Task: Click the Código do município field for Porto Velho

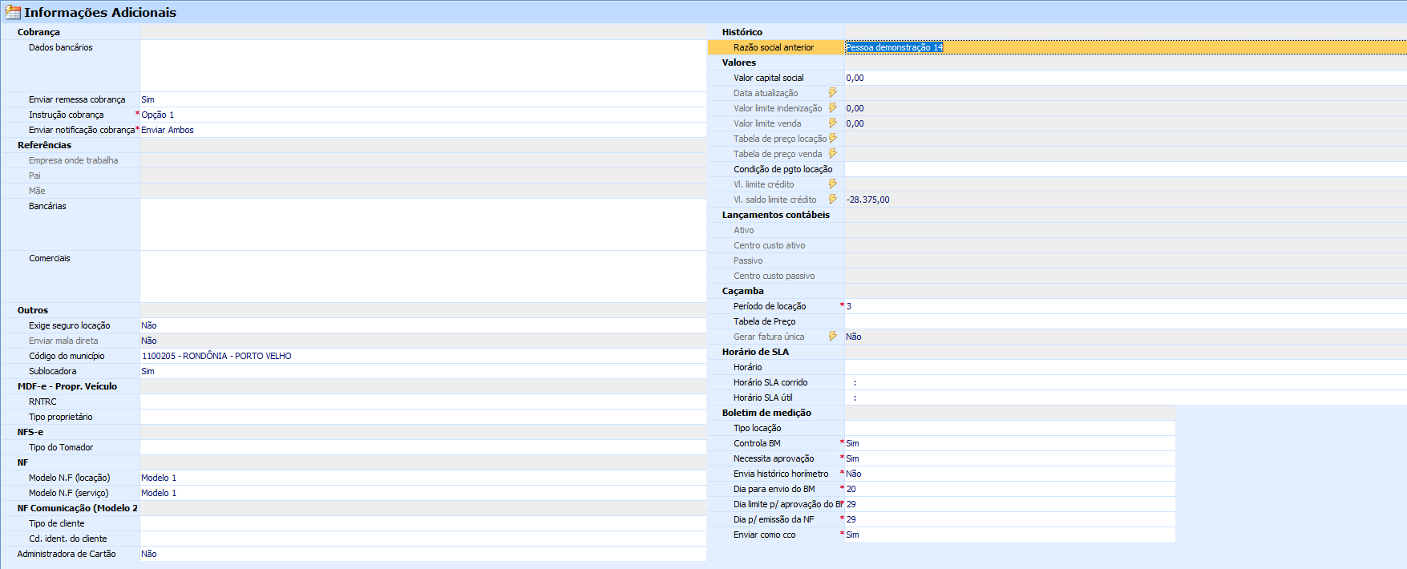Action: 423,356
